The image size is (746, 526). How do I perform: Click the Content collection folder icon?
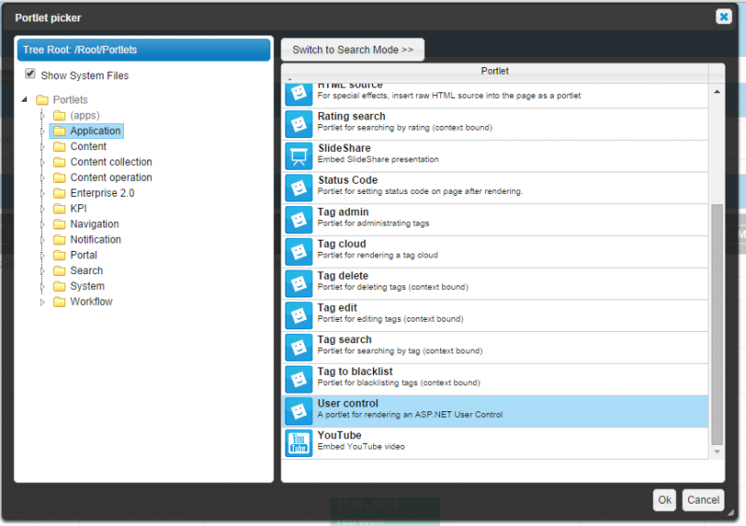(x=60, y=162)
